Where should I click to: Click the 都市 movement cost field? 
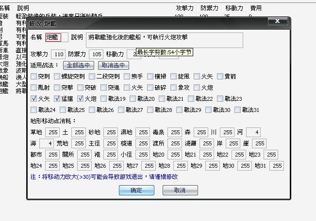(x=52, y=155)
